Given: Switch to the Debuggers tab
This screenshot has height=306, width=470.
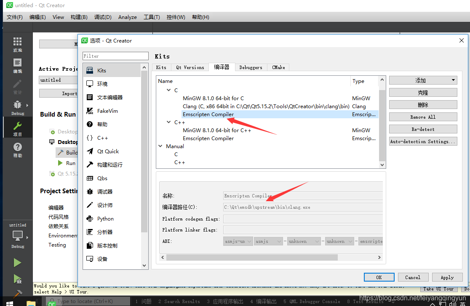Looking at the screenshot, I should 251,67.
